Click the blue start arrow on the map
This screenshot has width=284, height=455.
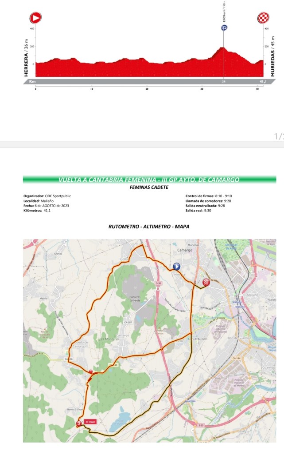coord(176,267)
